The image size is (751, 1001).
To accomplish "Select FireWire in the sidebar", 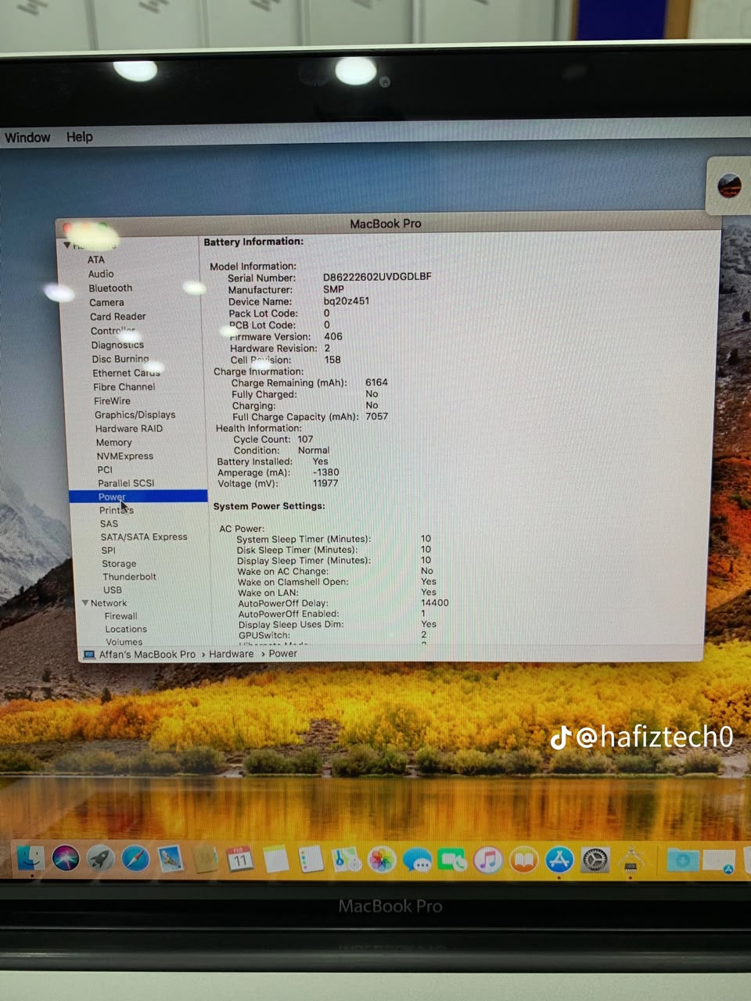I will coord(112,400).
